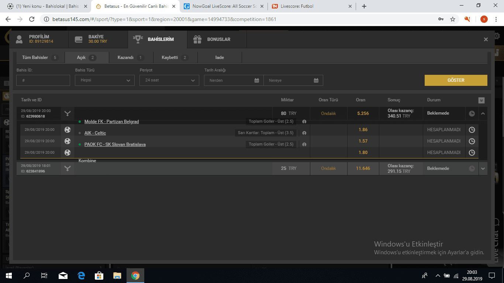Open the Chrome menu (three dots)
The width and height of the screenshot is (504, 283).
point(497,19)
